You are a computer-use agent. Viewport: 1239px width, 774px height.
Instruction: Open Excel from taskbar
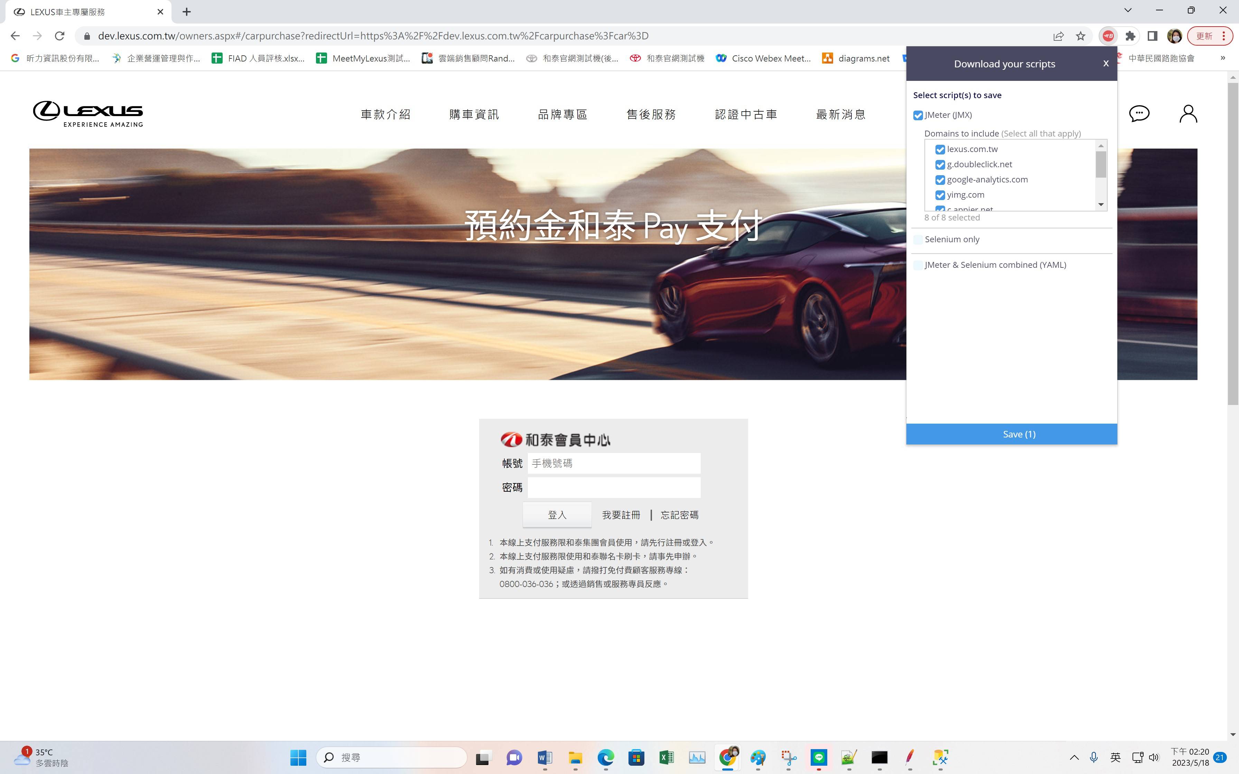pos(667,757)
